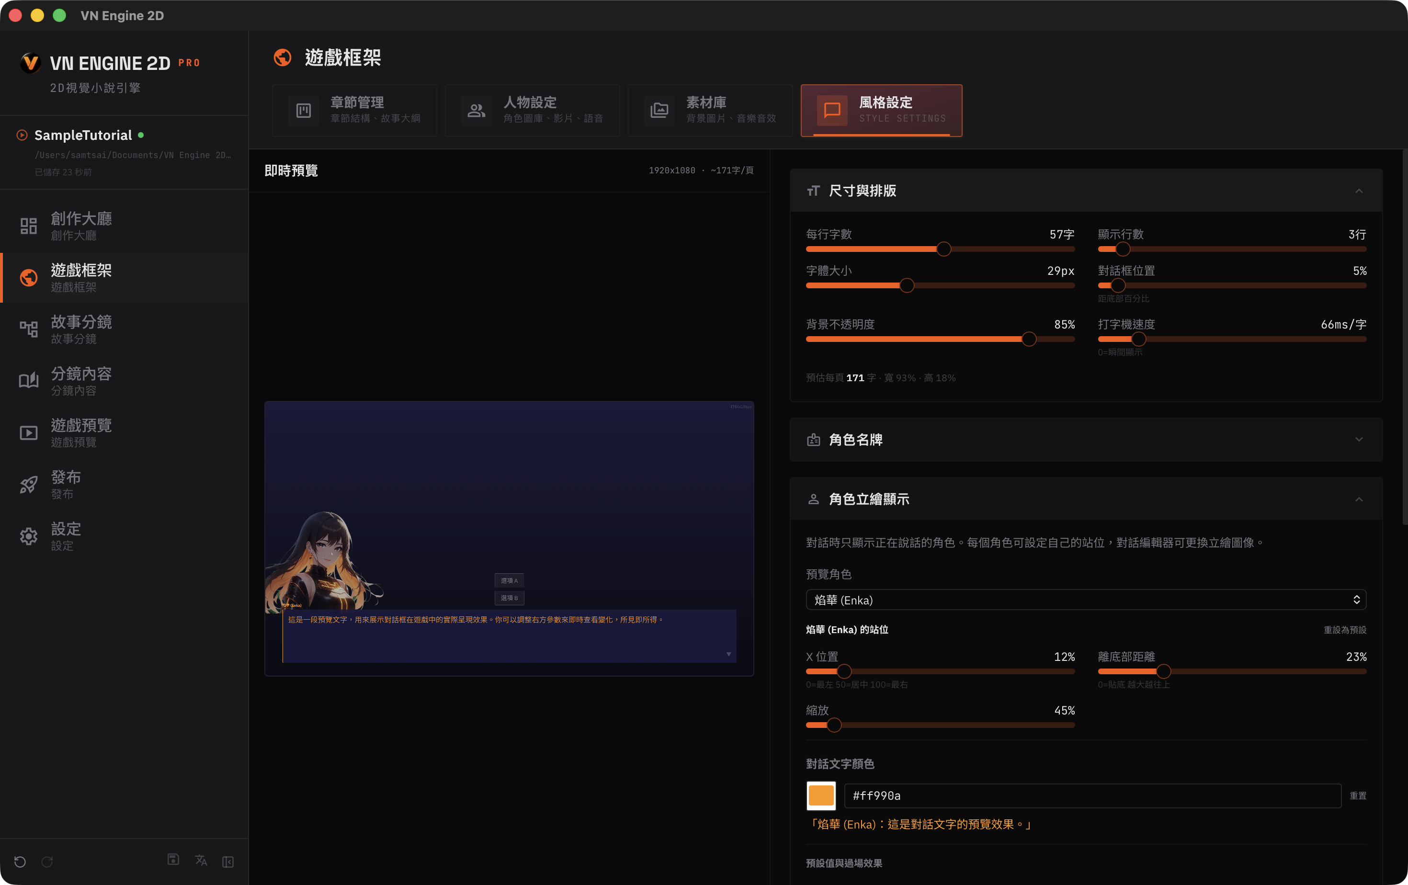
Task: Click the SampleTutorial project name
Action: pyautogui.click(x=83, y=135)
